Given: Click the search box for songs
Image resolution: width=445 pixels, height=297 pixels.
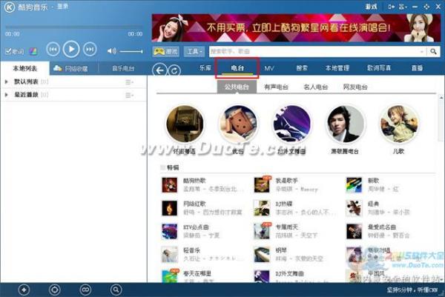Looking at the screenshot, I should 314,51.
